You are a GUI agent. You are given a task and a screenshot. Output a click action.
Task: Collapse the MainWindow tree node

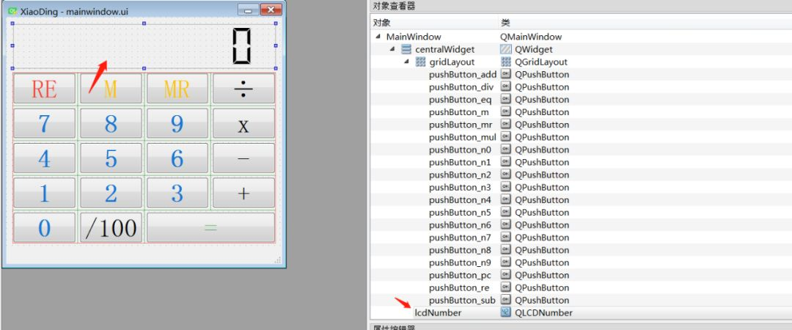[378, 37]
